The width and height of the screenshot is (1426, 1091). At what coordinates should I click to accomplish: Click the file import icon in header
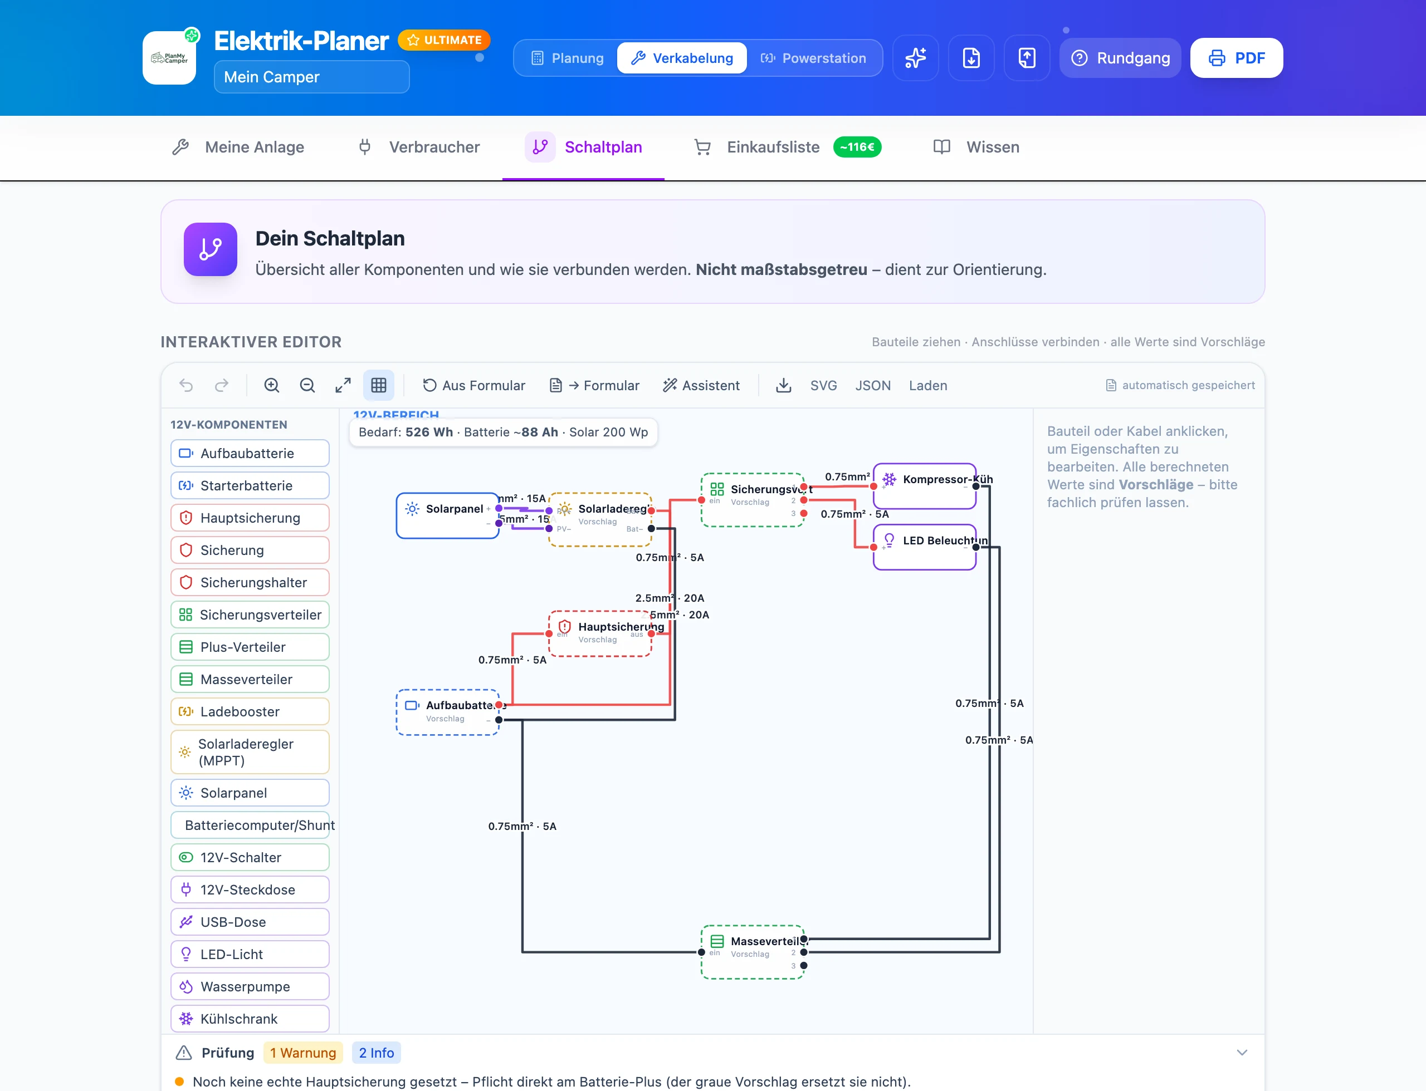(971, 58)
